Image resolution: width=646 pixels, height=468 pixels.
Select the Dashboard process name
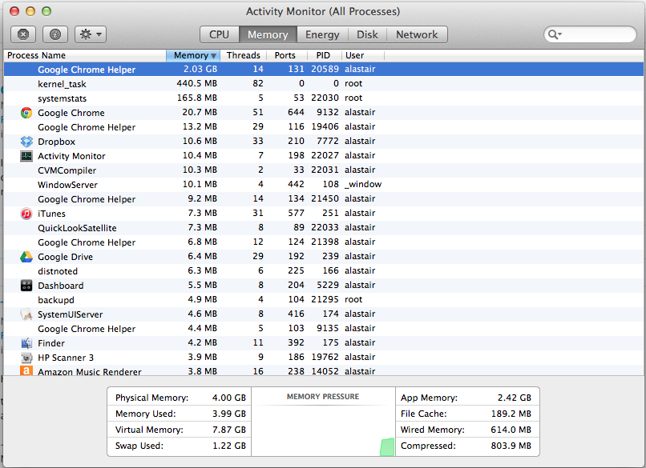coord(61,286)
